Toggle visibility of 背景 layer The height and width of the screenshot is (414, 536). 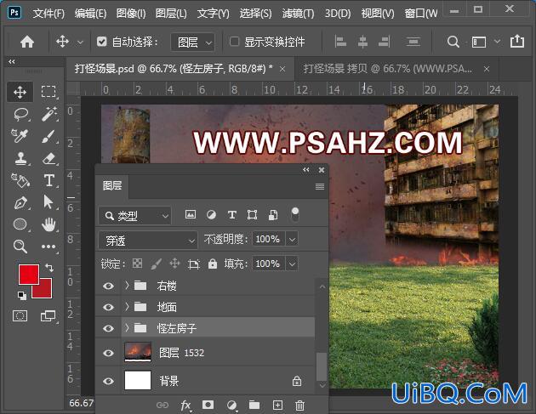(108, 381)
